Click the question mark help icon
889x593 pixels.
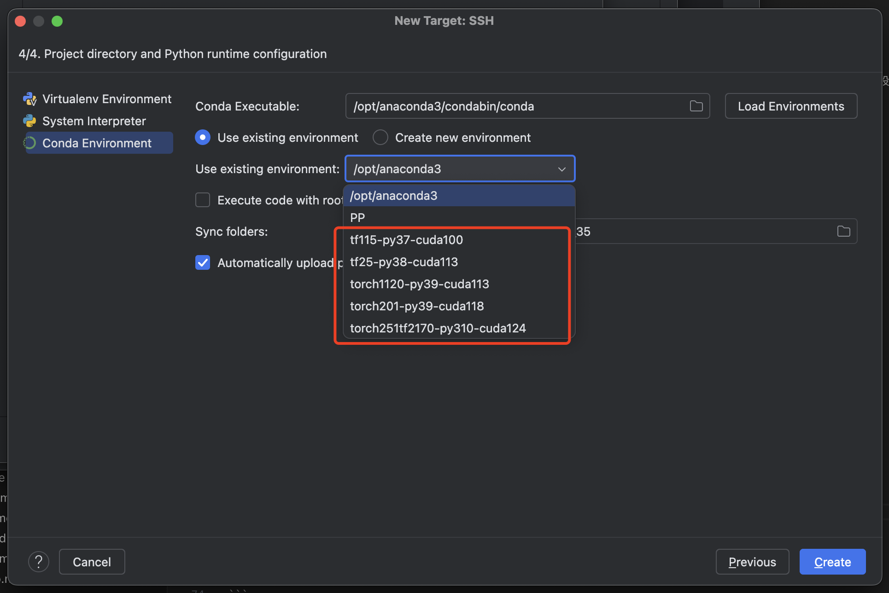pos(39,562)
